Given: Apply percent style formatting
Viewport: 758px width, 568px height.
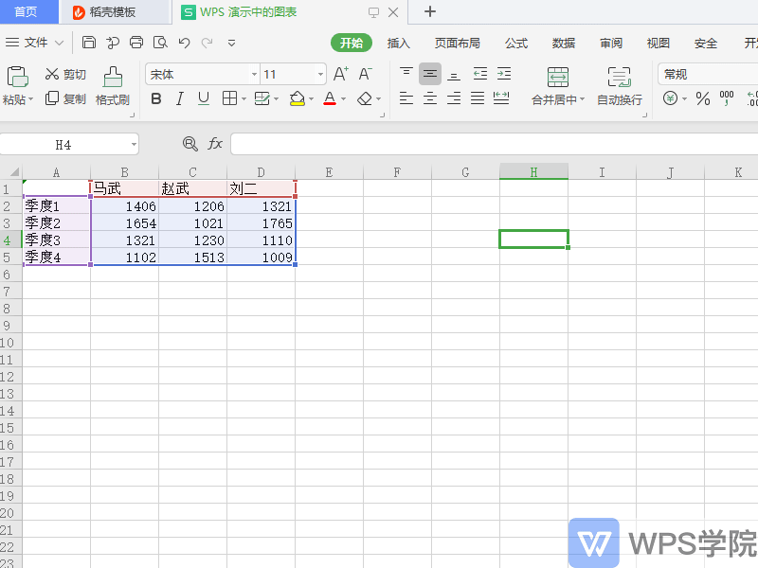Looking at the screenshot, I should (703, 99).
